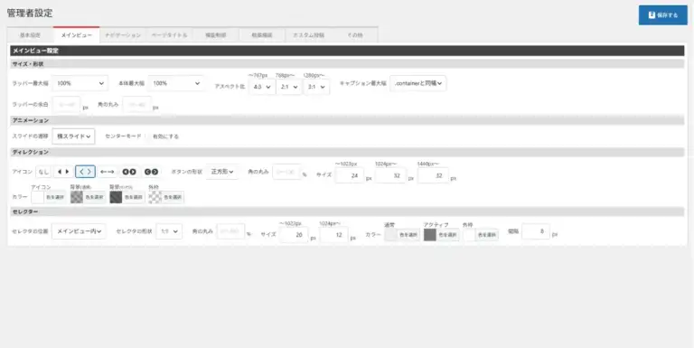
Task: Open the 本体最大幅 100% dropdown
Action: [x=176, y=83]
